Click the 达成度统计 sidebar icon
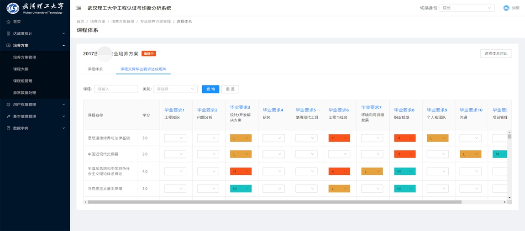525x231 pixels. [8, 33]
